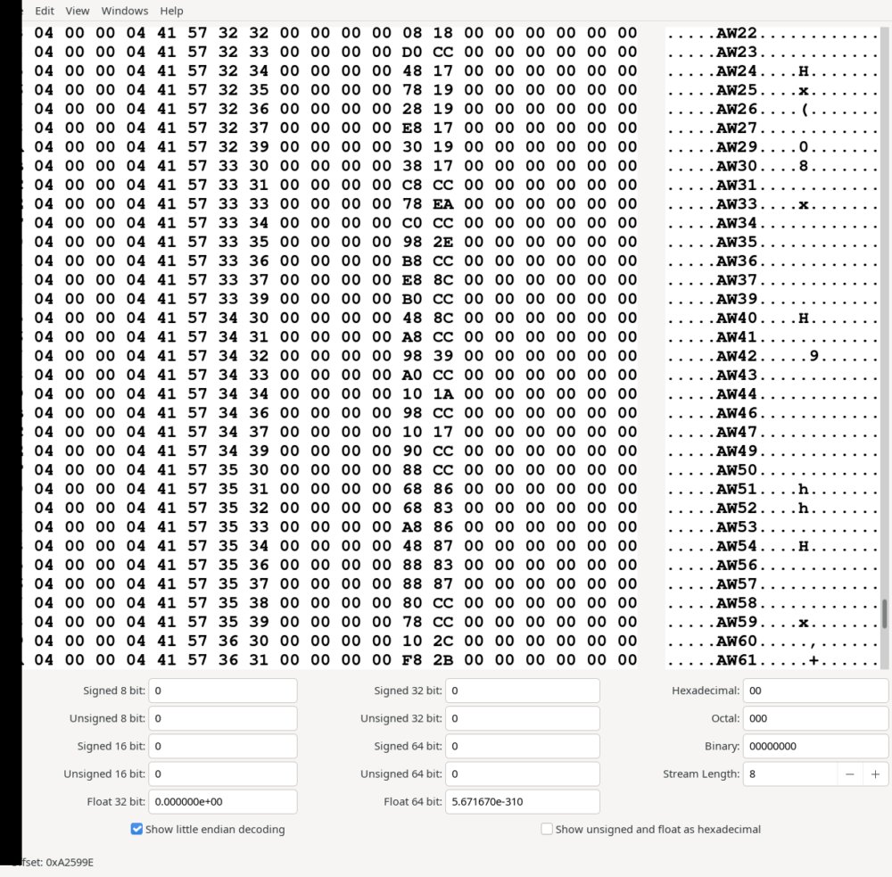892x877 pixels.
Task: Open the View menu
Action: tap(78, 11)
